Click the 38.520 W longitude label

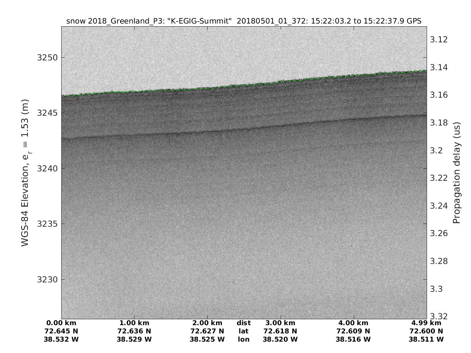[280, 339]
